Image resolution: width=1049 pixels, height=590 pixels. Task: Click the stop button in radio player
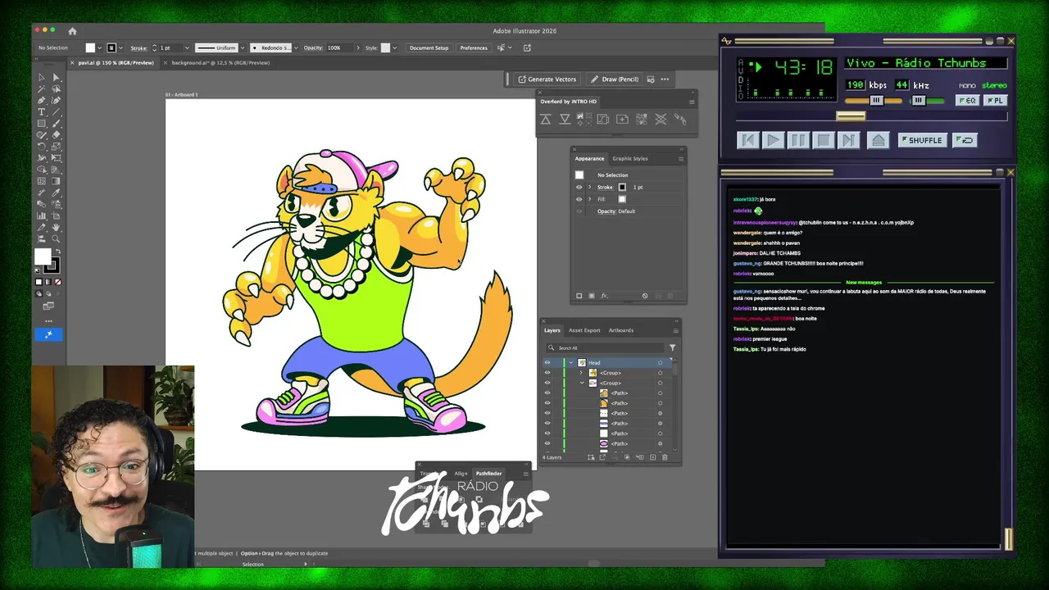823,140
